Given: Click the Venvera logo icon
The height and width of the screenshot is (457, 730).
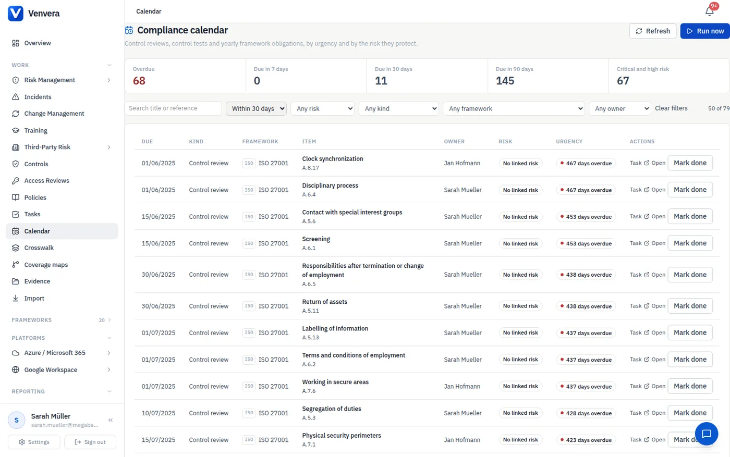Looking at the screenshot, I should point(16,14).
